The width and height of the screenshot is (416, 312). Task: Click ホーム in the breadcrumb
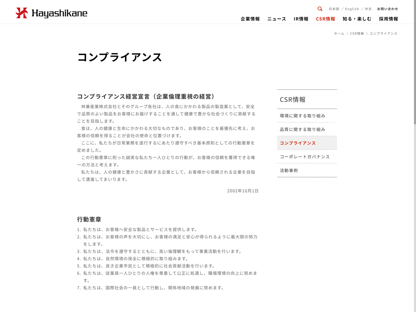339,34
